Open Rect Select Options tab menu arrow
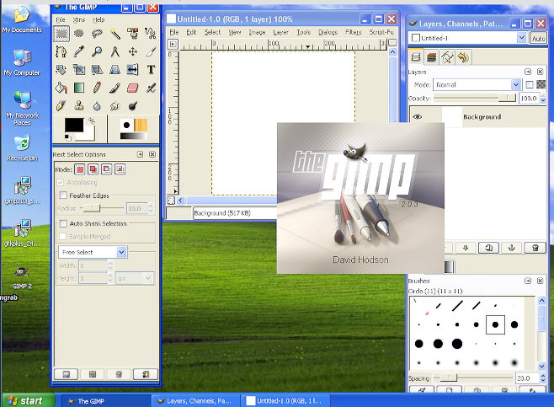Viewport: 554px width, 407px height. (141, 154)
